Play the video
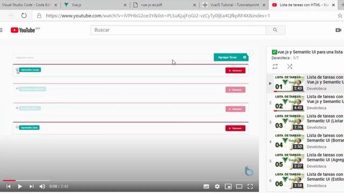The height and width of the screenshot is (193, 344). click(x=20, y=187)
